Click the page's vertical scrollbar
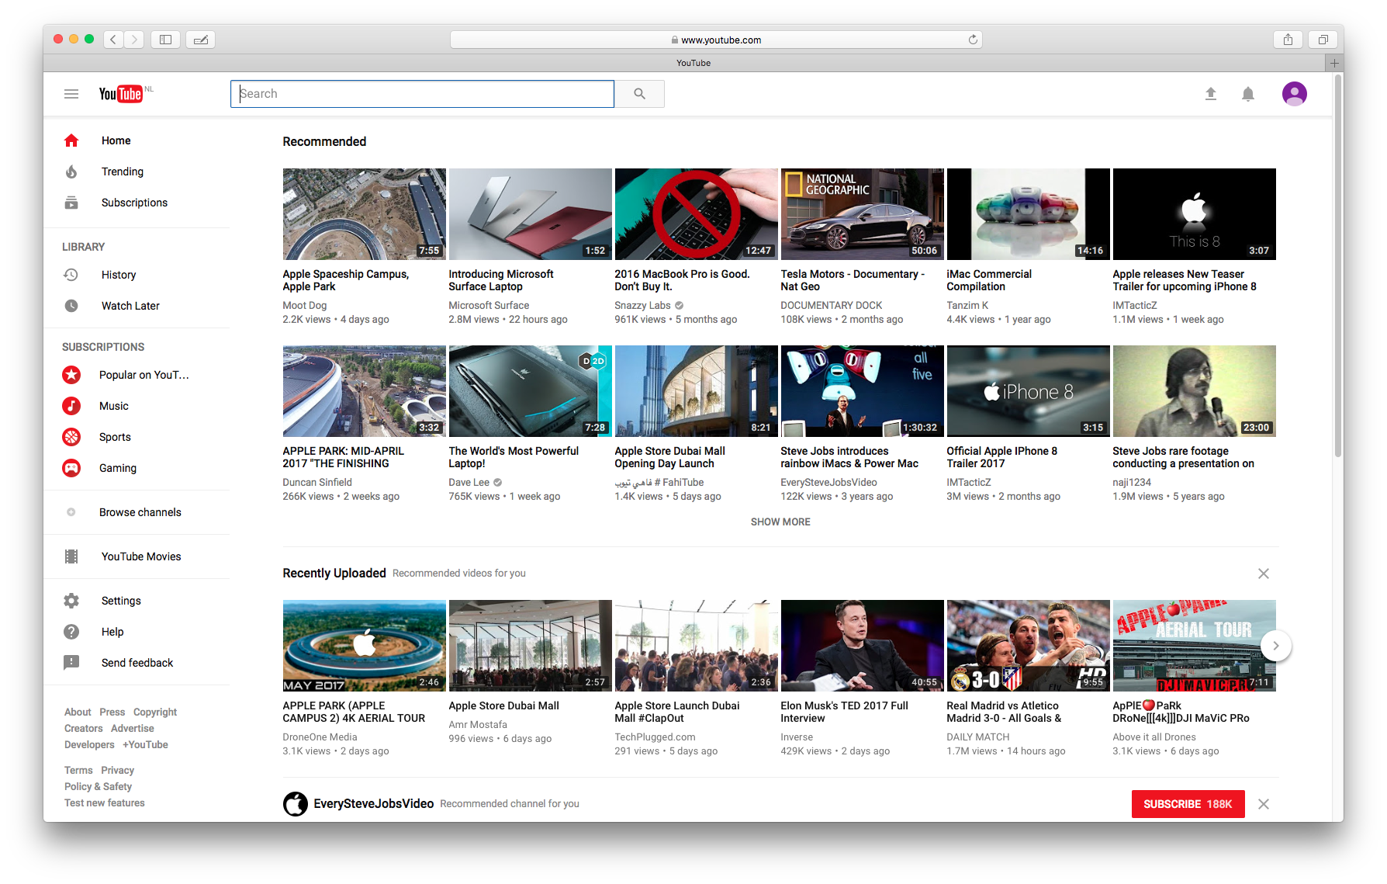1387x884 pixels. tap(1338, 265)
